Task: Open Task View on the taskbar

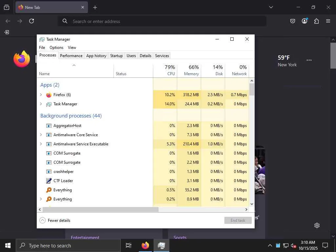Action: (x=129, y=245)
